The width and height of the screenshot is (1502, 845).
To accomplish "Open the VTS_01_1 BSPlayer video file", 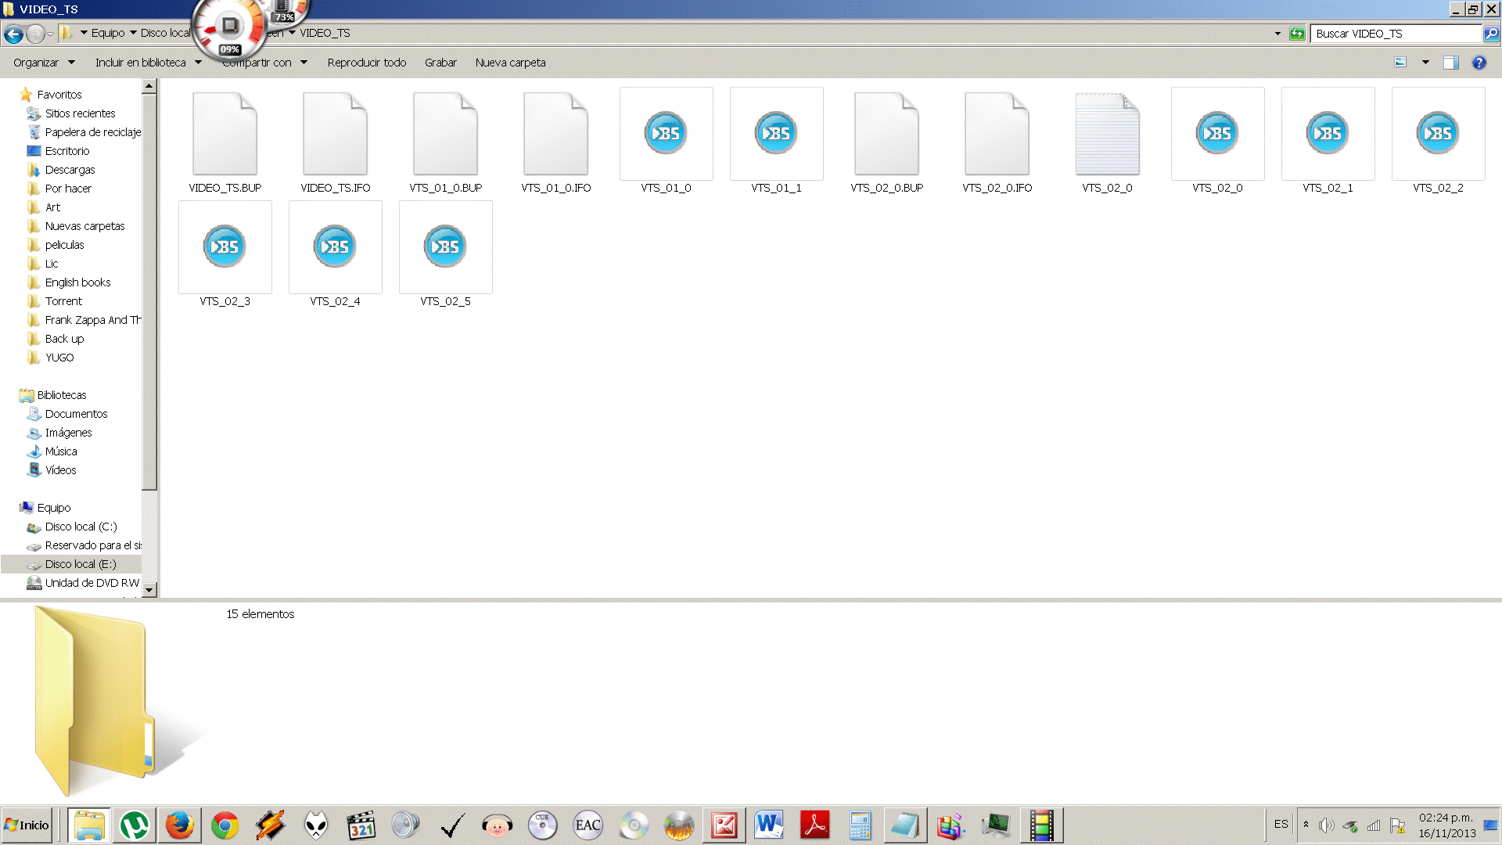I will point(775,135).
